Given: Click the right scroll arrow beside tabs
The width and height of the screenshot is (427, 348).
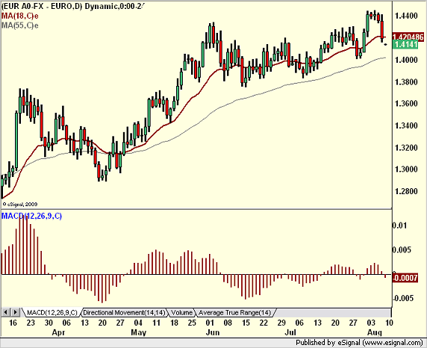Looking at the screenshot, I should tap(15, 312).
